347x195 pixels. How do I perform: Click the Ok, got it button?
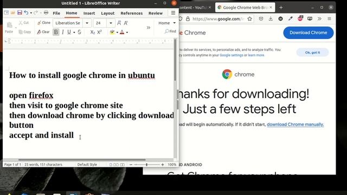point(312,53)
